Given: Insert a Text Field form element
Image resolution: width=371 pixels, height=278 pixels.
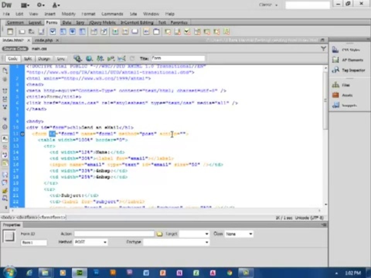Looking at the screenshot, I should tap(22, 31).
